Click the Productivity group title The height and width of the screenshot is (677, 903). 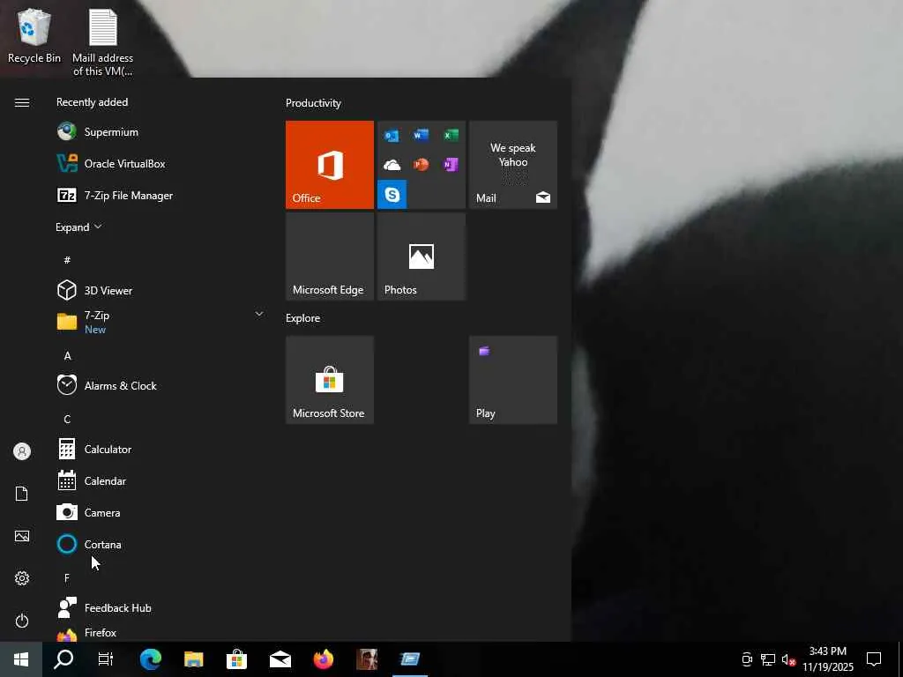tap(313, 103)
